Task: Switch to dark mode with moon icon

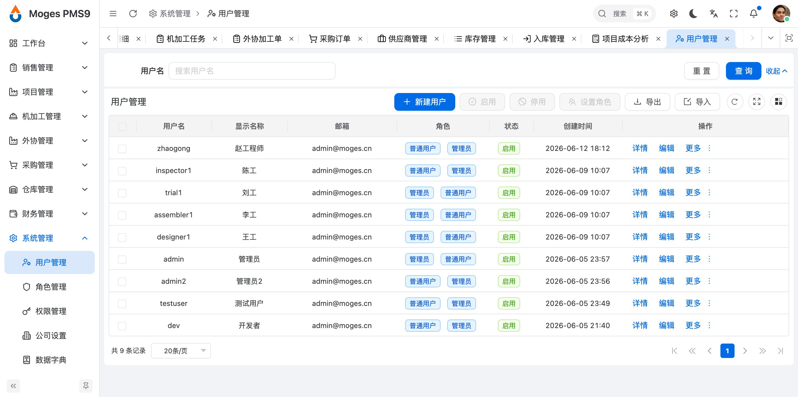Action: coord(693,14)
